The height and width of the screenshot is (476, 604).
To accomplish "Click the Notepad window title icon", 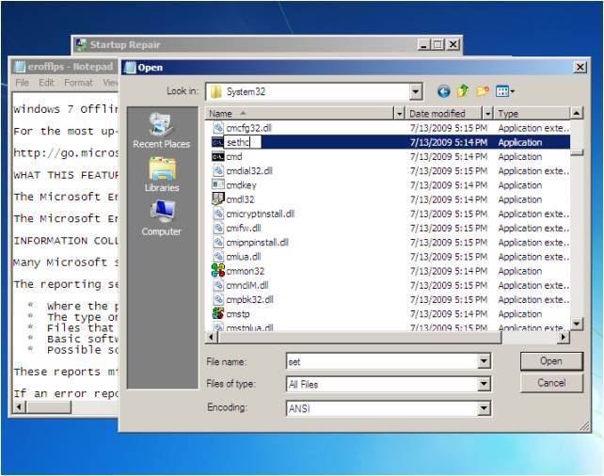I will pyautogui.click(x=19, y=67).
